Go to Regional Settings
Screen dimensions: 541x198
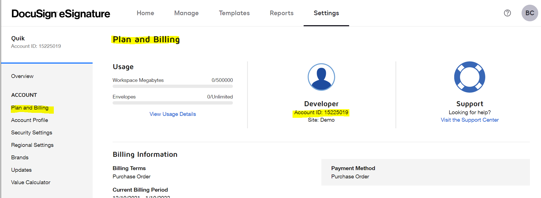coord(32,145)
